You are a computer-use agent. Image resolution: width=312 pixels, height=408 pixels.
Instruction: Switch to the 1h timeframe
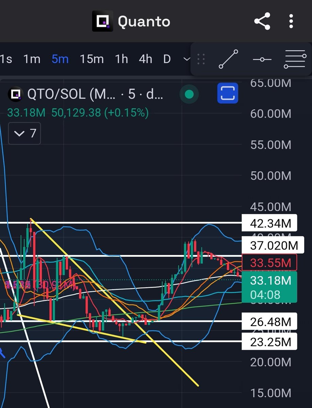point(121,59)
